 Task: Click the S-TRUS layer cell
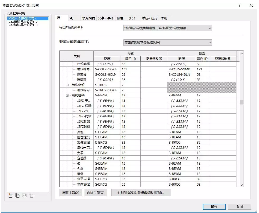point(107,85)
